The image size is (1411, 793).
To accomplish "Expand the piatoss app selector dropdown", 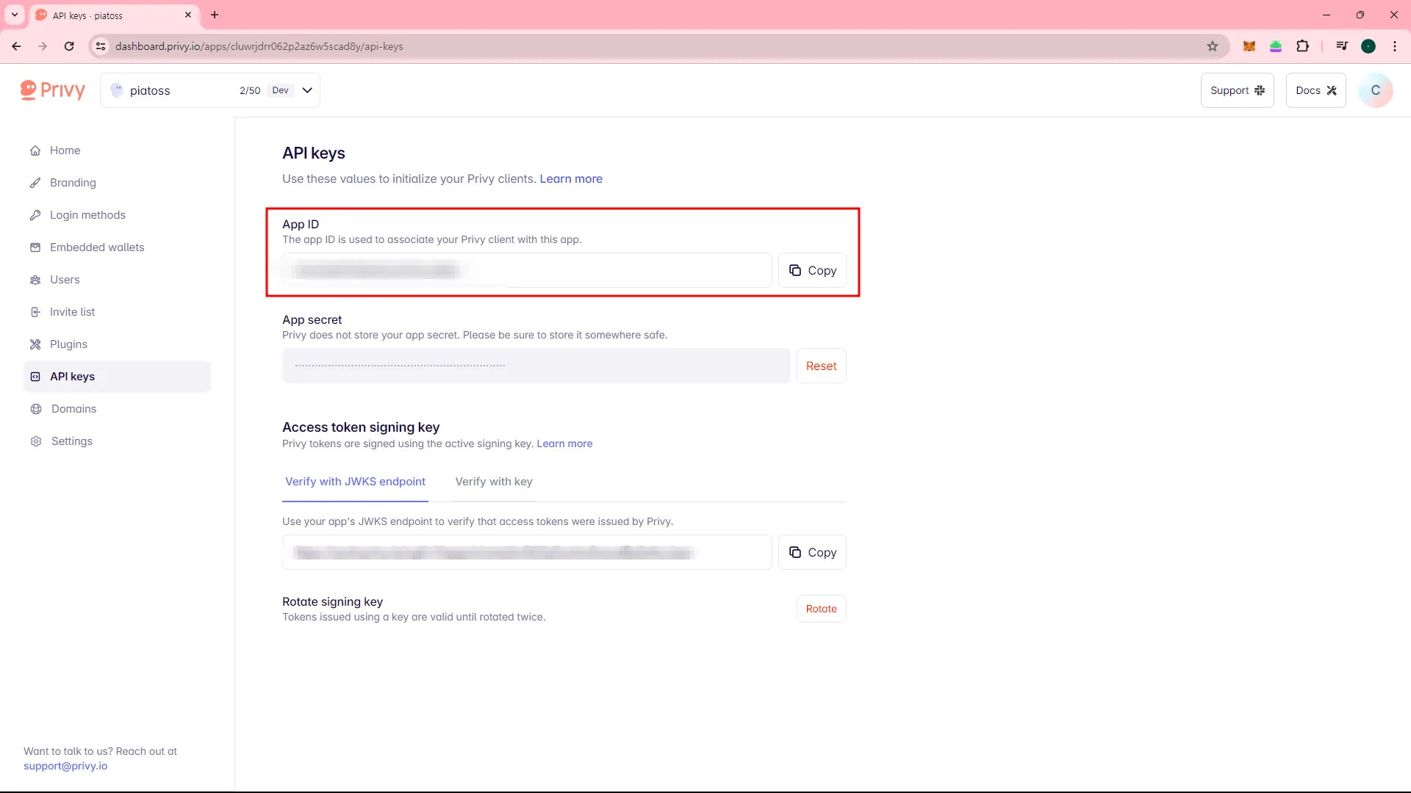I will click(x=210, y=90).
